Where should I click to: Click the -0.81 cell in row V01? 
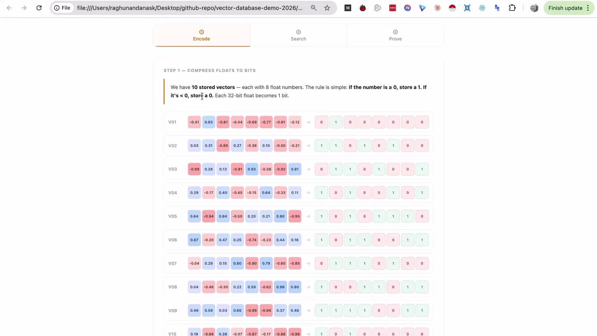[223, 122]
